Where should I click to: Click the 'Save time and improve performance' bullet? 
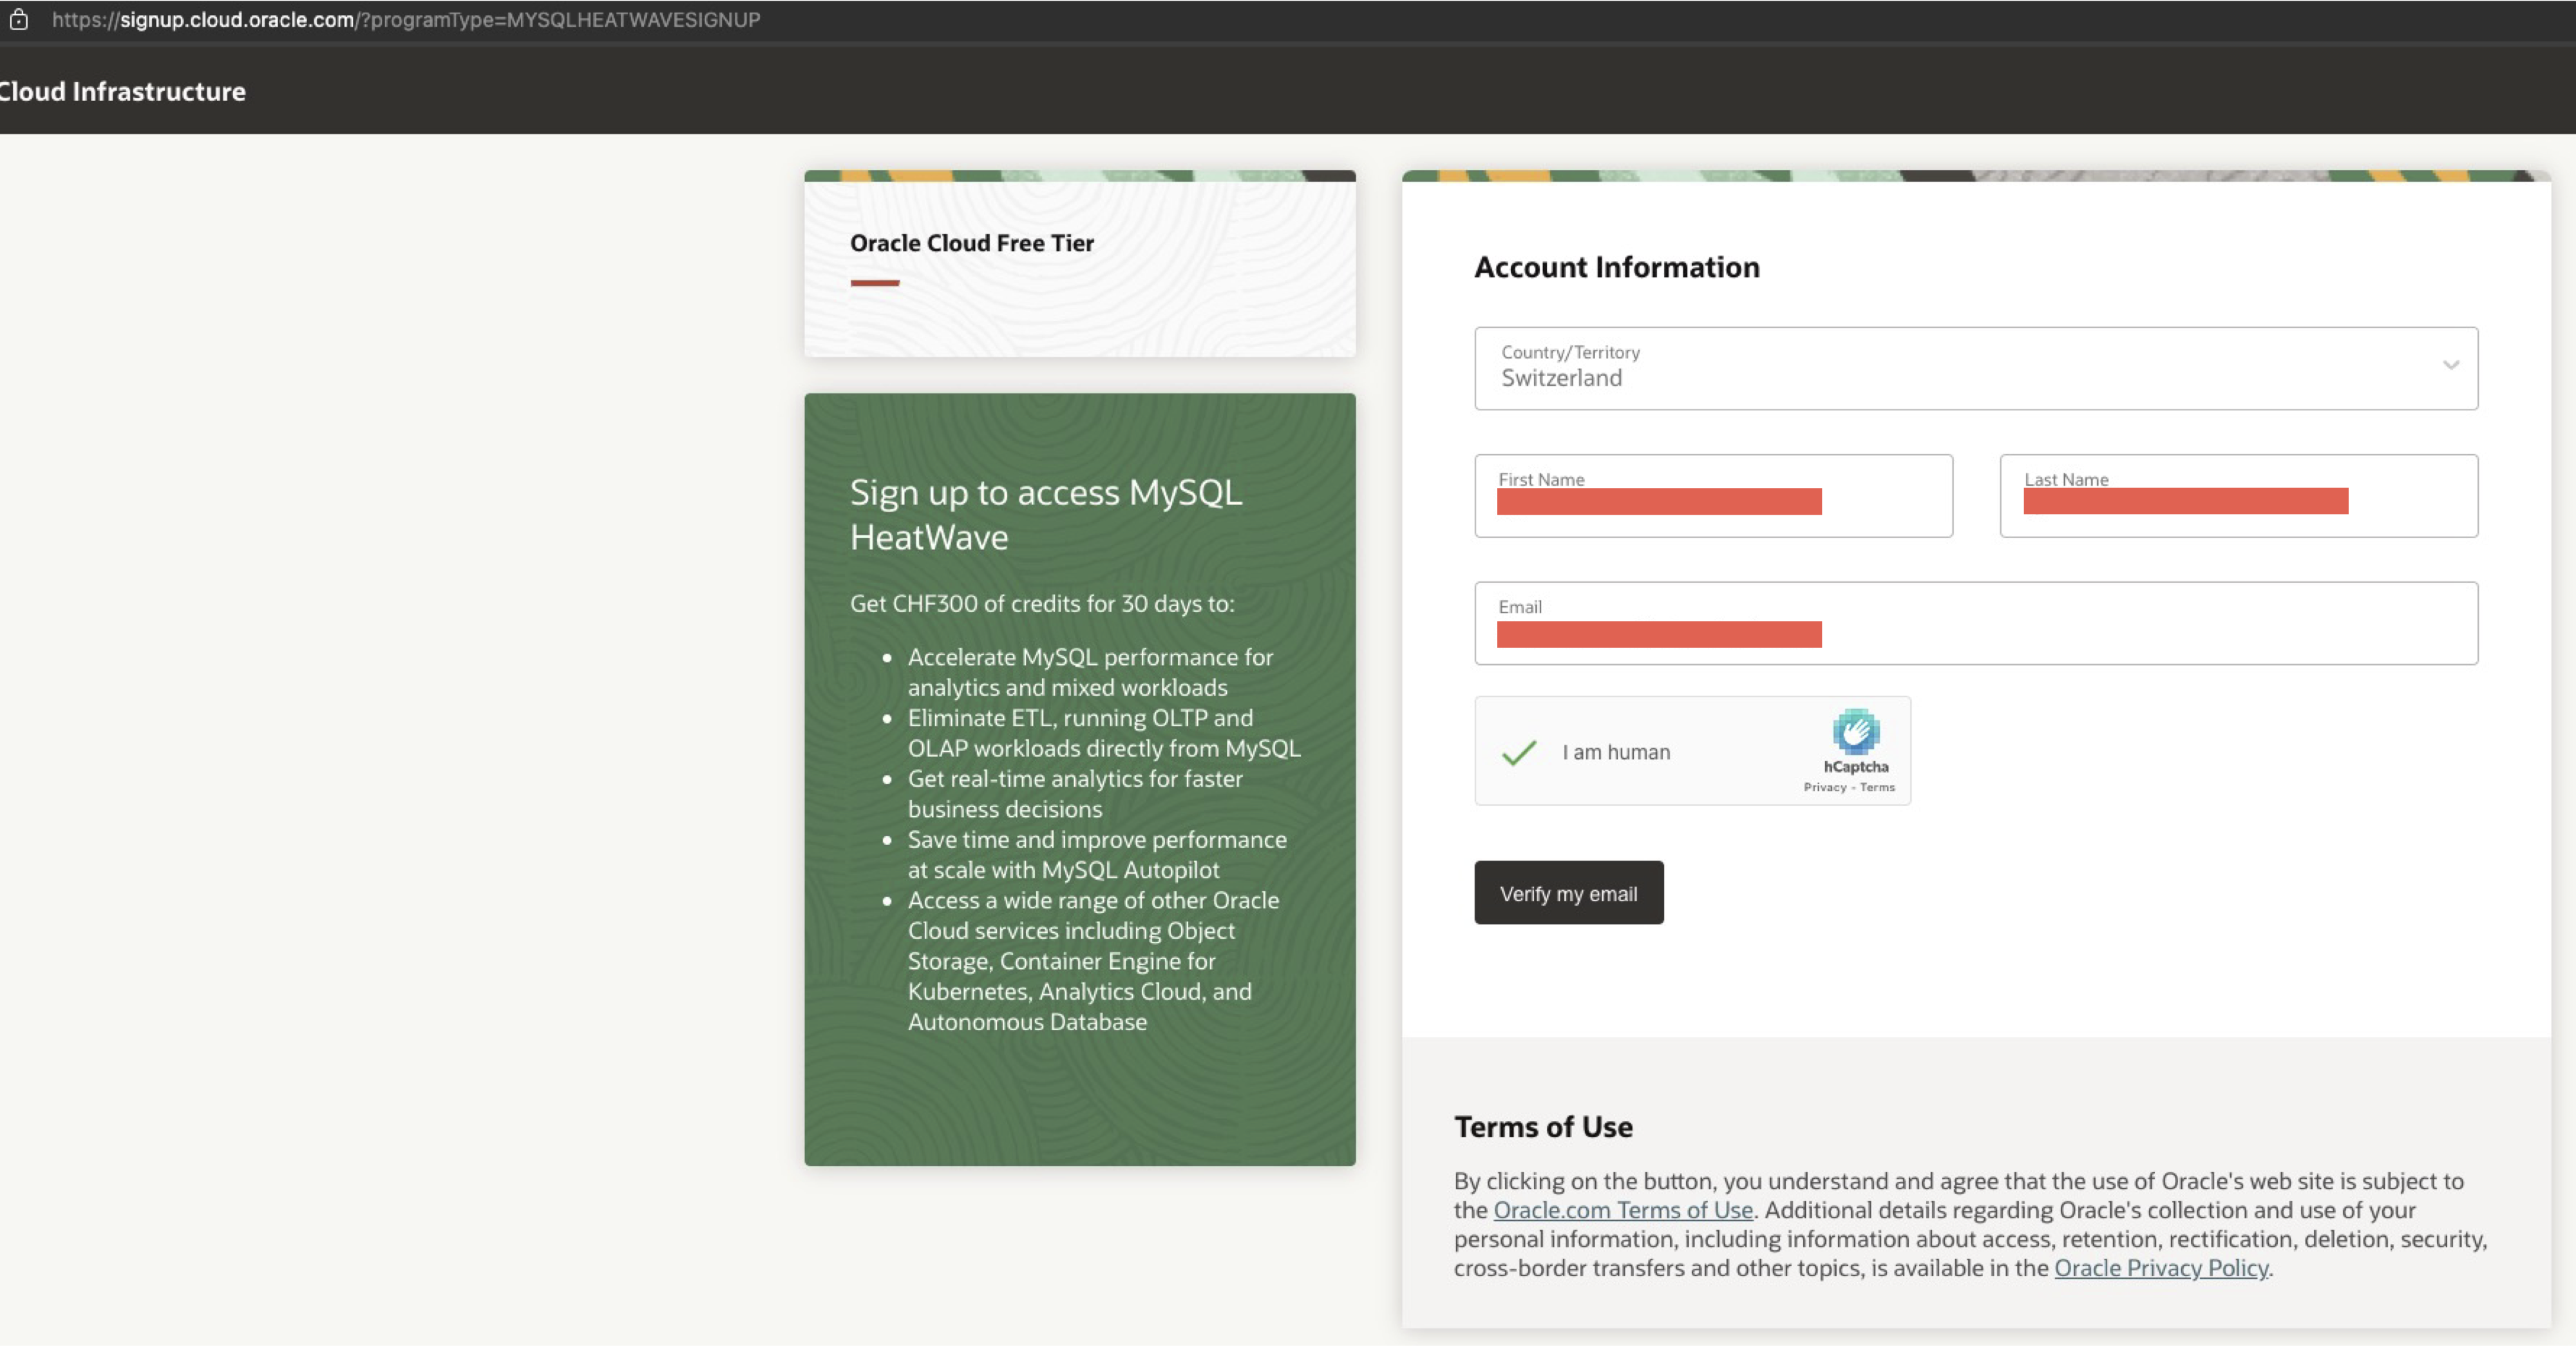[1097, 855]
